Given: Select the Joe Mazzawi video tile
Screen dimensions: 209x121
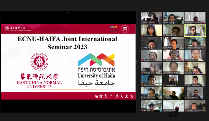Looking at the screenshot, I should (x=173, y=106).
